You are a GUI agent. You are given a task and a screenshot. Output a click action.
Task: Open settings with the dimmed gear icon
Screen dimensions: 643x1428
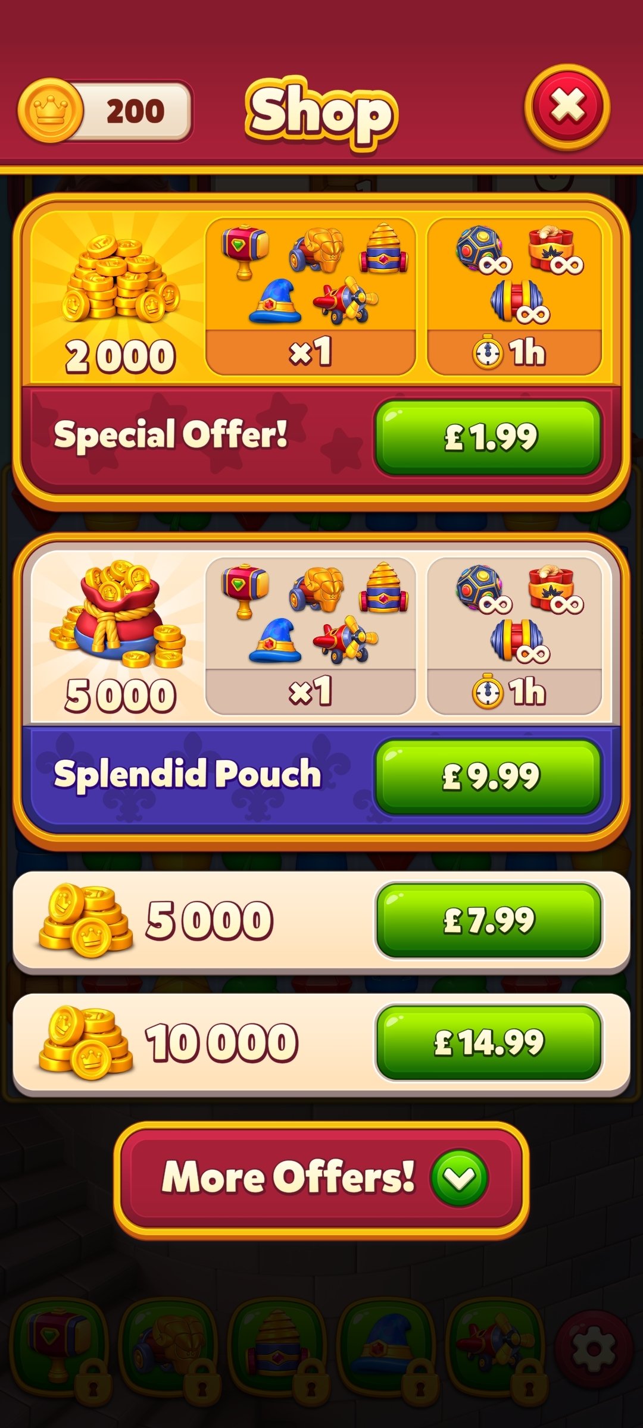(x=594, y=1349)
